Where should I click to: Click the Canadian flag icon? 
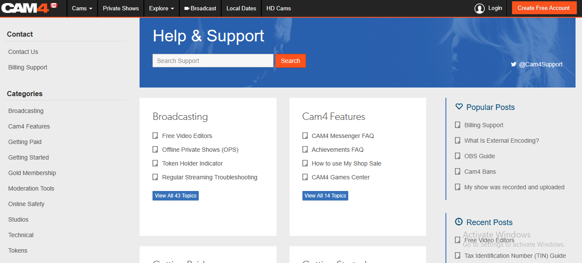tap(54, 5)
